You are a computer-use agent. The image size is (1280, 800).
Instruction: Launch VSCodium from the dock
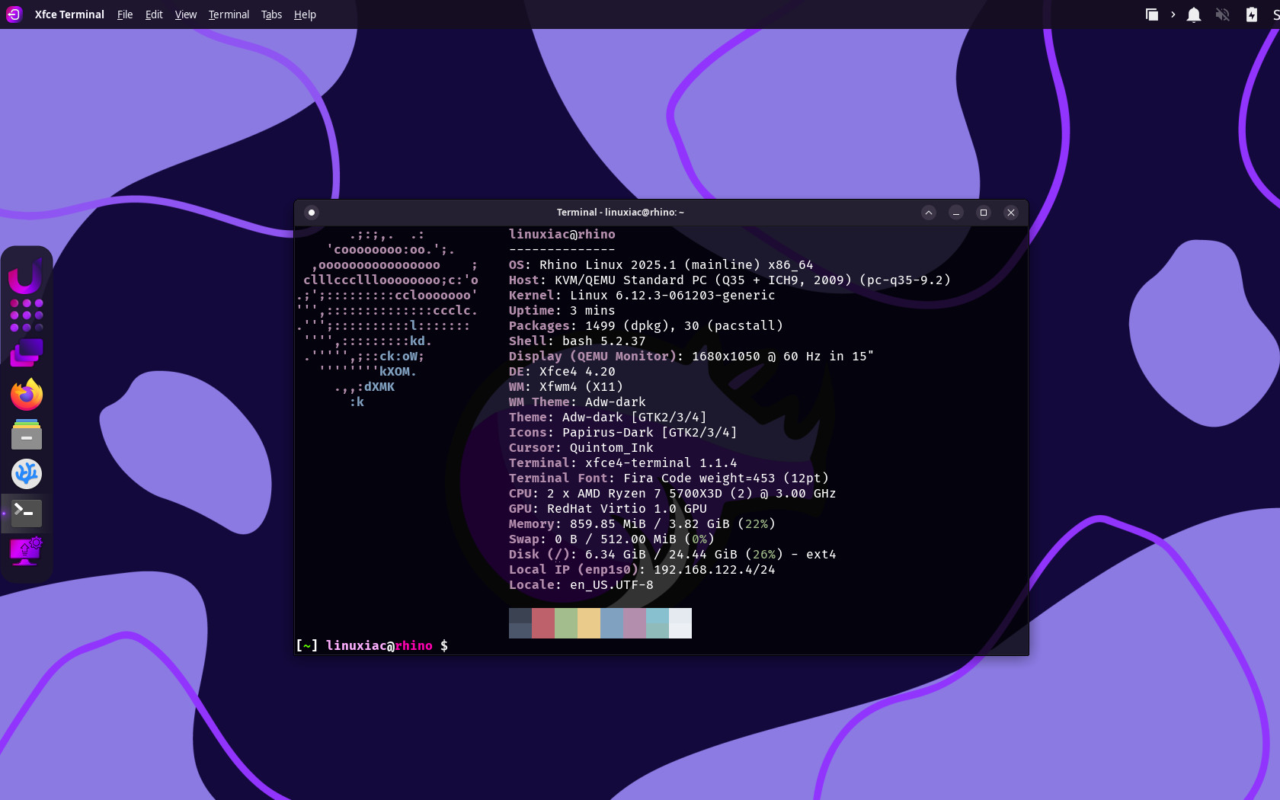coord(27,474)
